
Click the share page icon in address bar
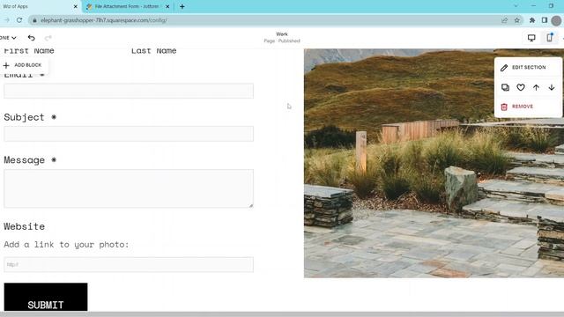504,20
